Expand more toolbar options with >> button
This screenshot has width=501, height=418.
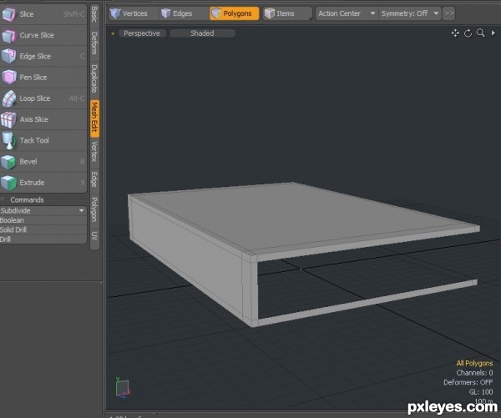click(x=449, y=13)
